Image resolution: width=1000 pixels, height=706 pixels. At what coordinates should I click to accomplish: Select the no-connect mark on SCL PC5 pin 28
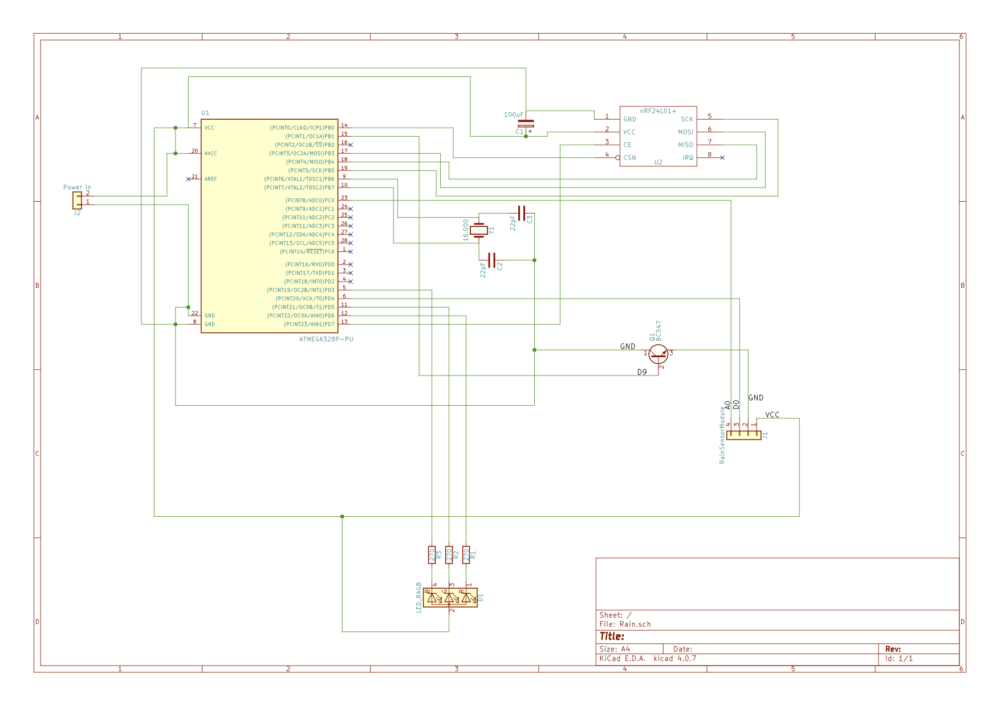351,243
